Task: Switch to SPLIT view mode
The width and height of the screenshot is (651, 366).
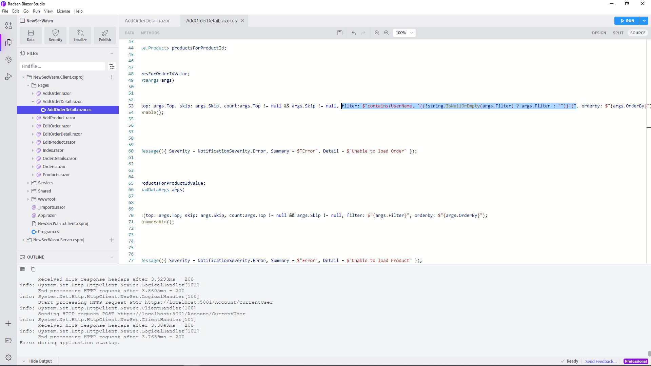Action: point(618,33)
